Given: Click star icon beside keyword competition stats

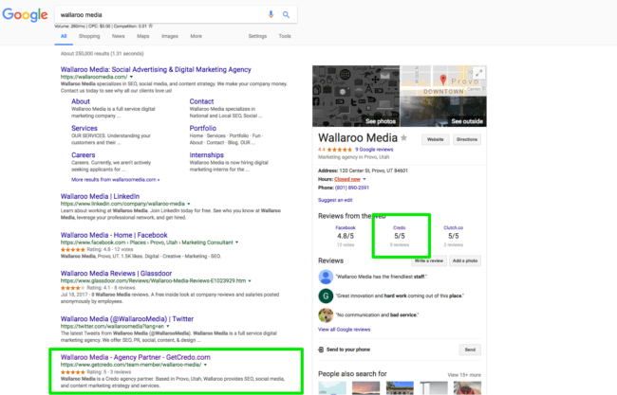Looking at the screenshot, I should (150, 26).
